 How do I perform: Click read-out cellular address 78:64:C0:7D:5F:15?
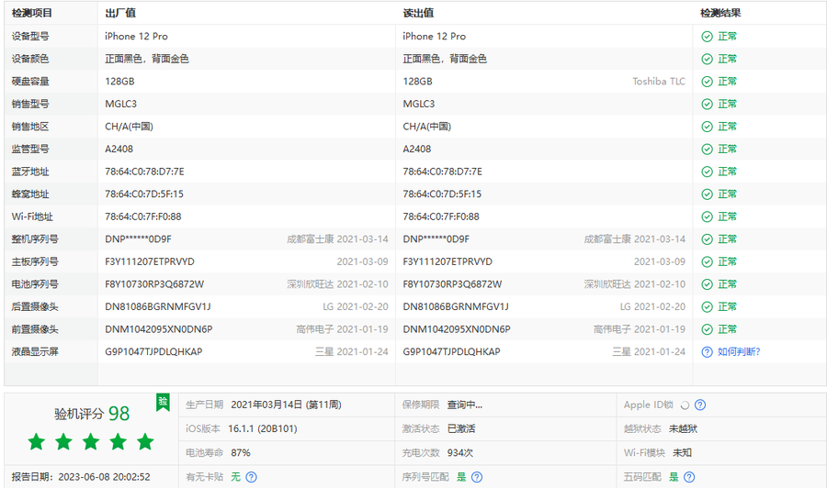click(x=442, y=194)
